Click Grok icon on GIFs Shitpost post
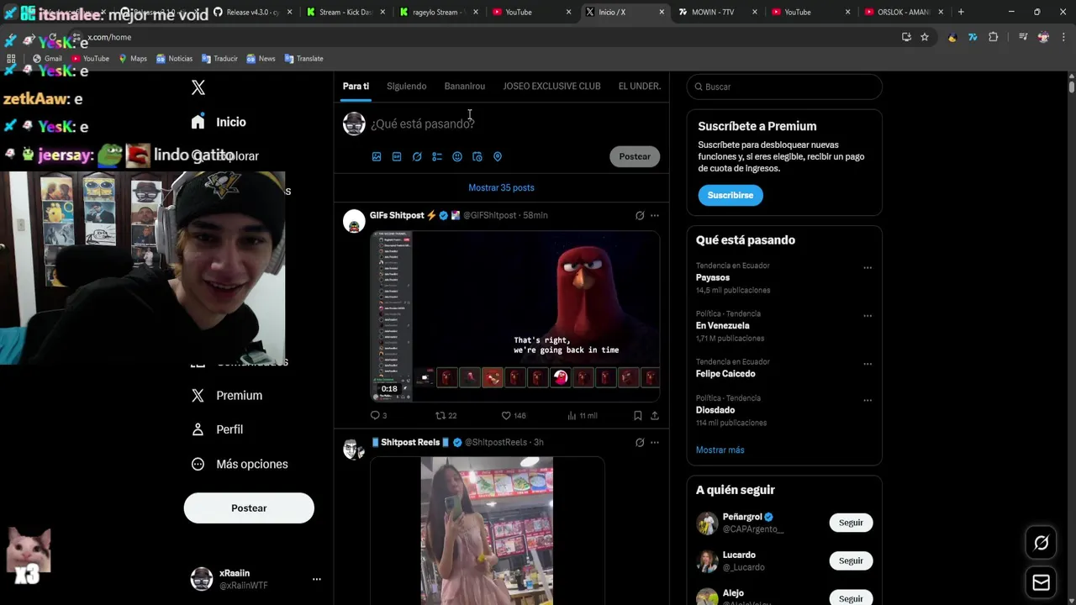The image size is (1076, 605). coord(640,215)
